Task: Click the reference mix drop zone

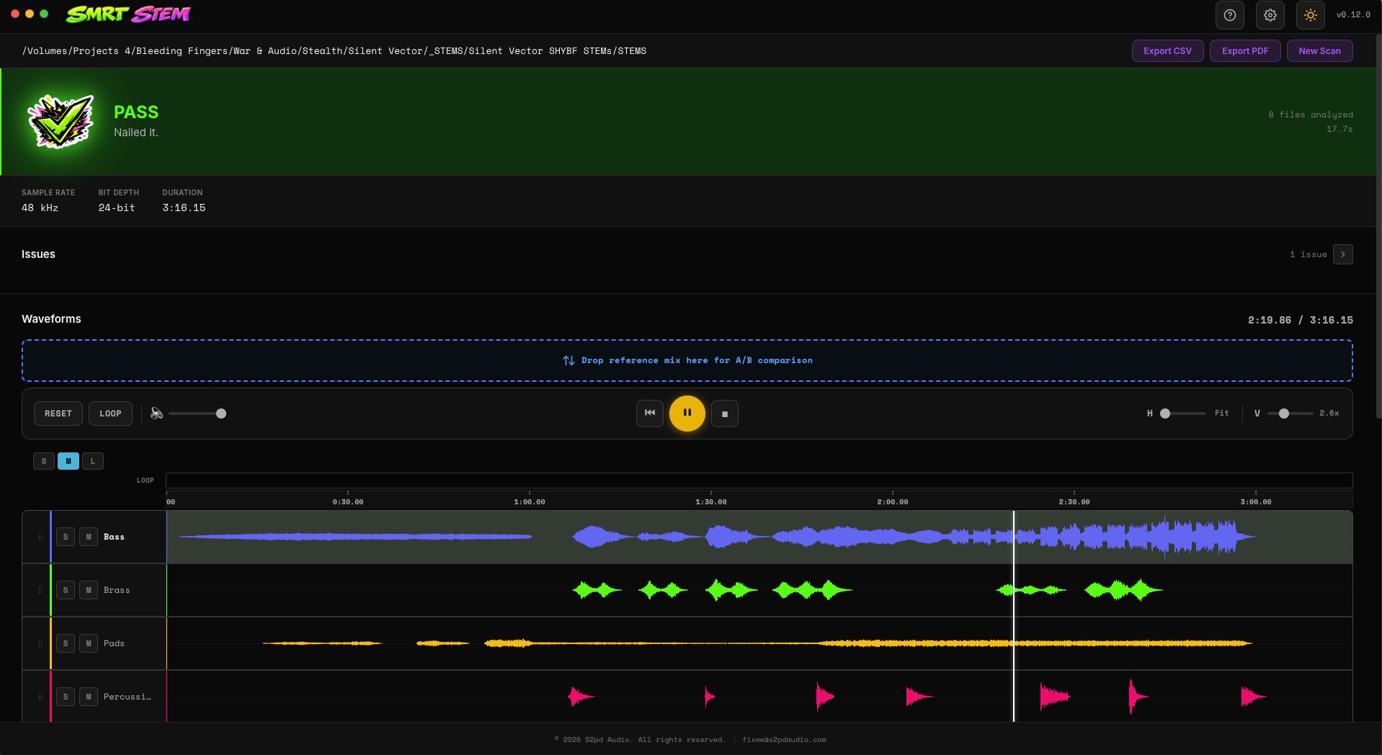Action: [x=687, y=360]
